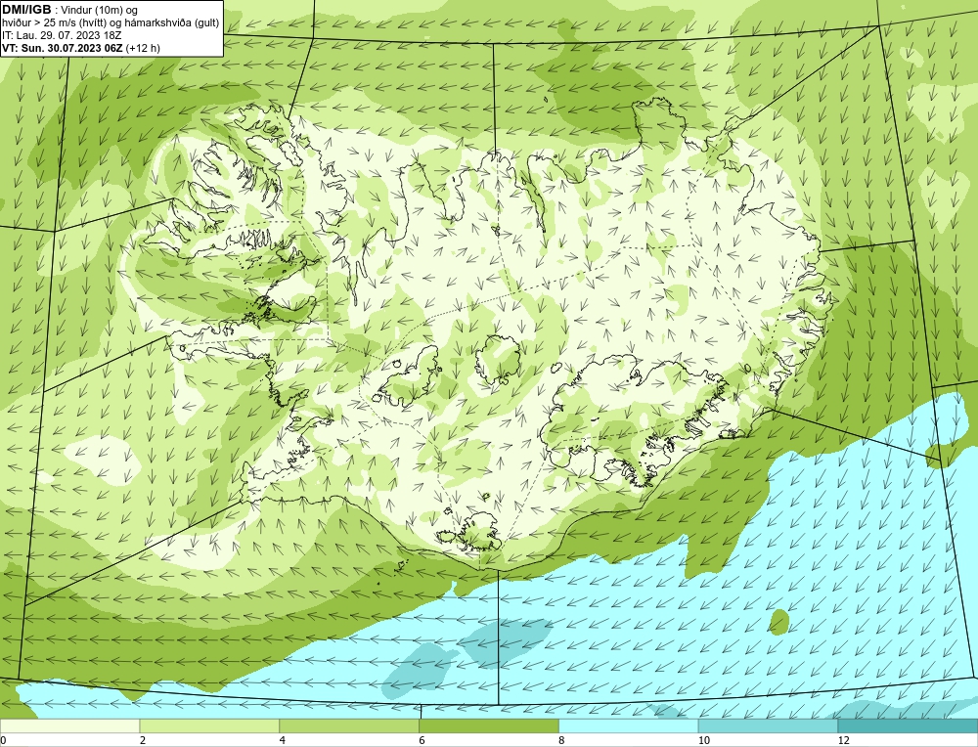
Task: Click the legend scale label '6'
Action: [422, 740]
